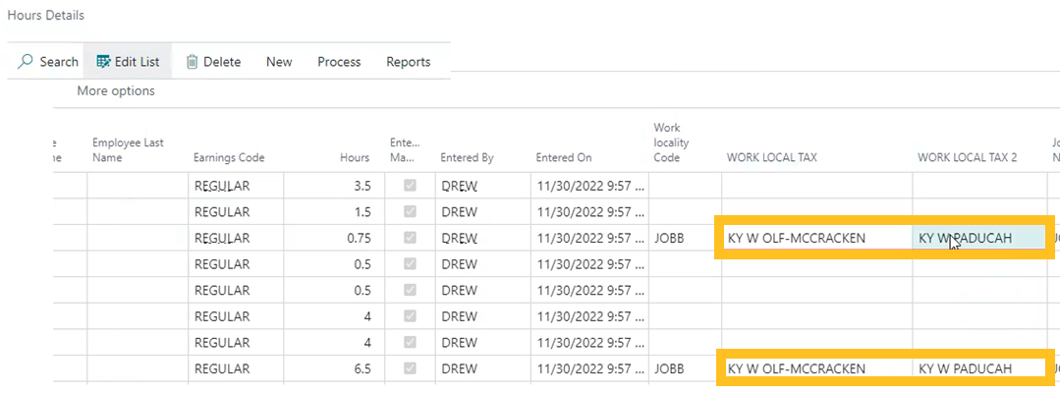Sort by Earnings Code column header
The width and height of the screenshot is (1060, 393).
click(x=229, y=158)
